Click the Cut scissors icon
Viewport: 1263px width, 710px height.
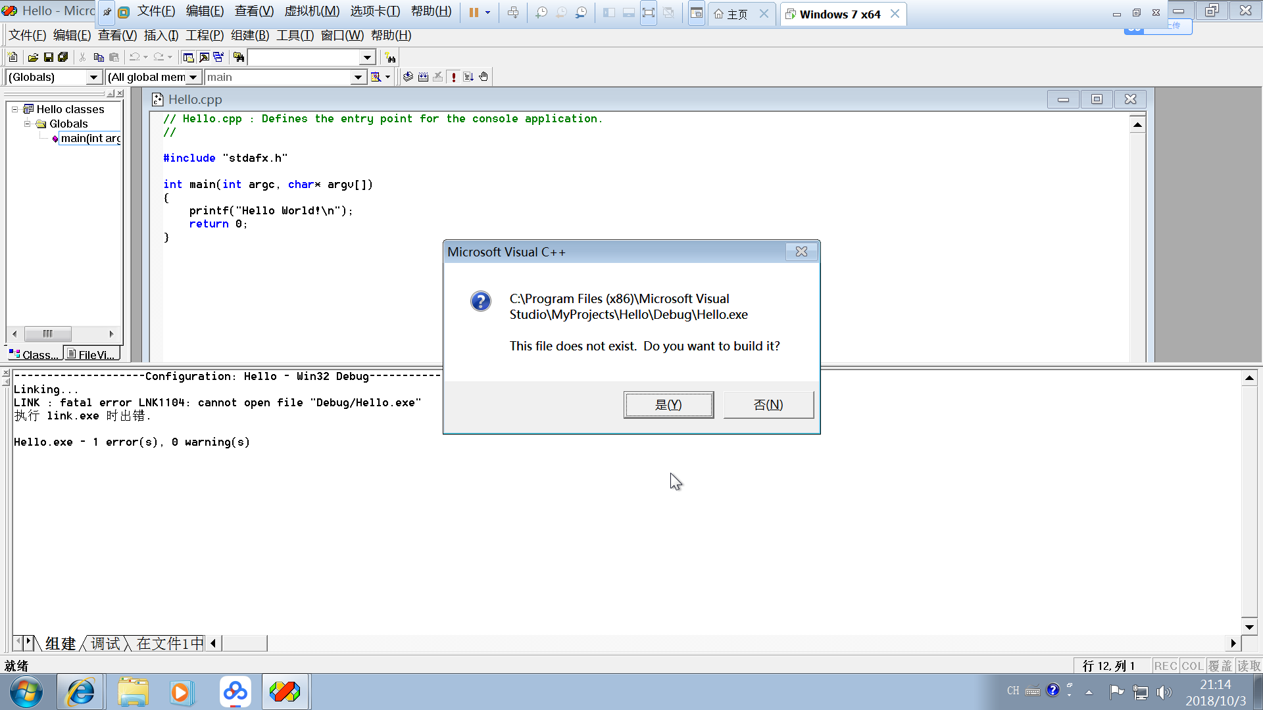click(83, 58)
